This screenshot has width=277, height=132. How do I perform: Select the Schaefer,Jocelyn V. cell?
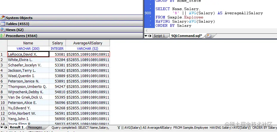[x=28, y=65]
